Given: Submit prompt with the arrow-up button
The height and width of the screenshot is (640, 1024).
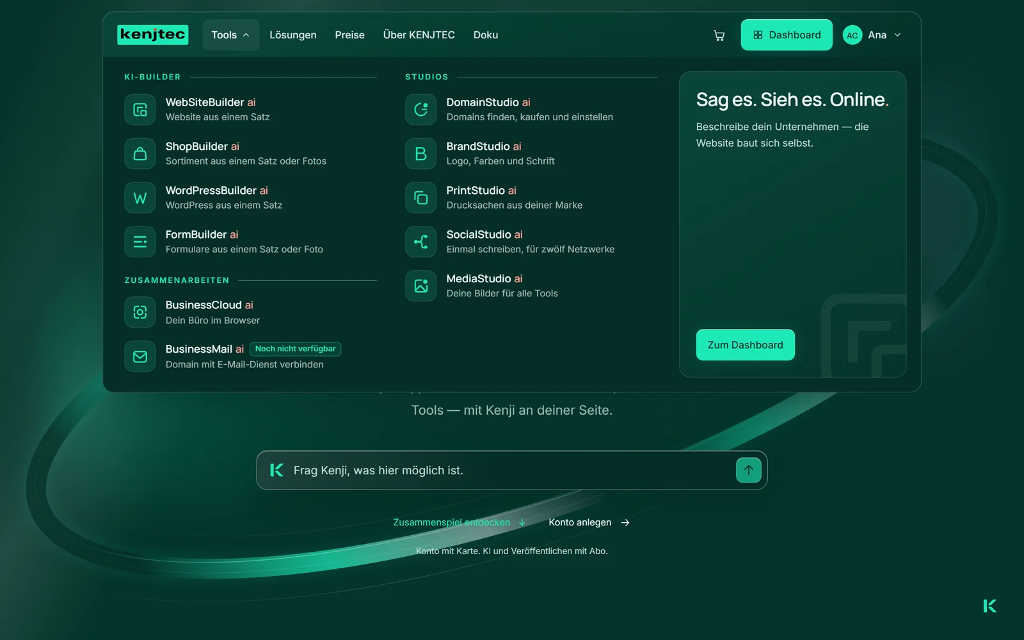Looking at the screenshot, I should click(748, 470).
